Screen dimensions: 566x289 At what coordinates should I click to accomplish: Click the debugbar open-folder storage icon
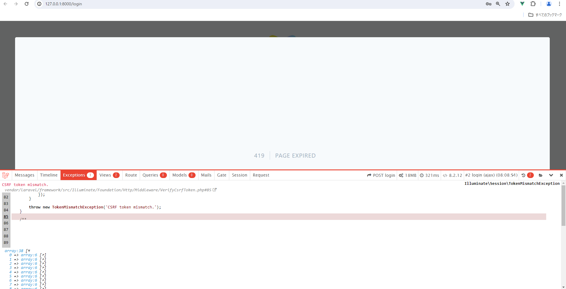(x=541, y=175)
